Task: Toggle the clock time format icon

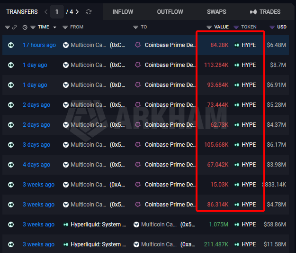Action: click(x=25, y=28)
